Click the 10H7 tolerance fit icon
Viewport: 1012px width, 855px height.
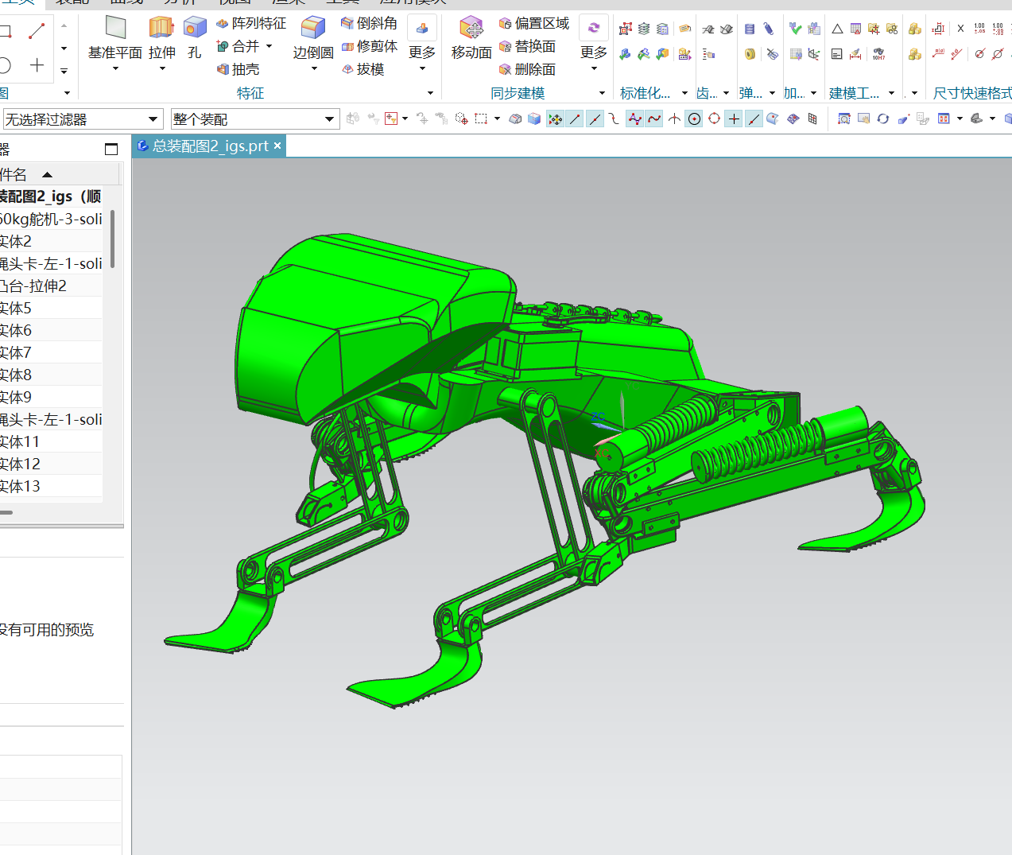coord(878,54)
